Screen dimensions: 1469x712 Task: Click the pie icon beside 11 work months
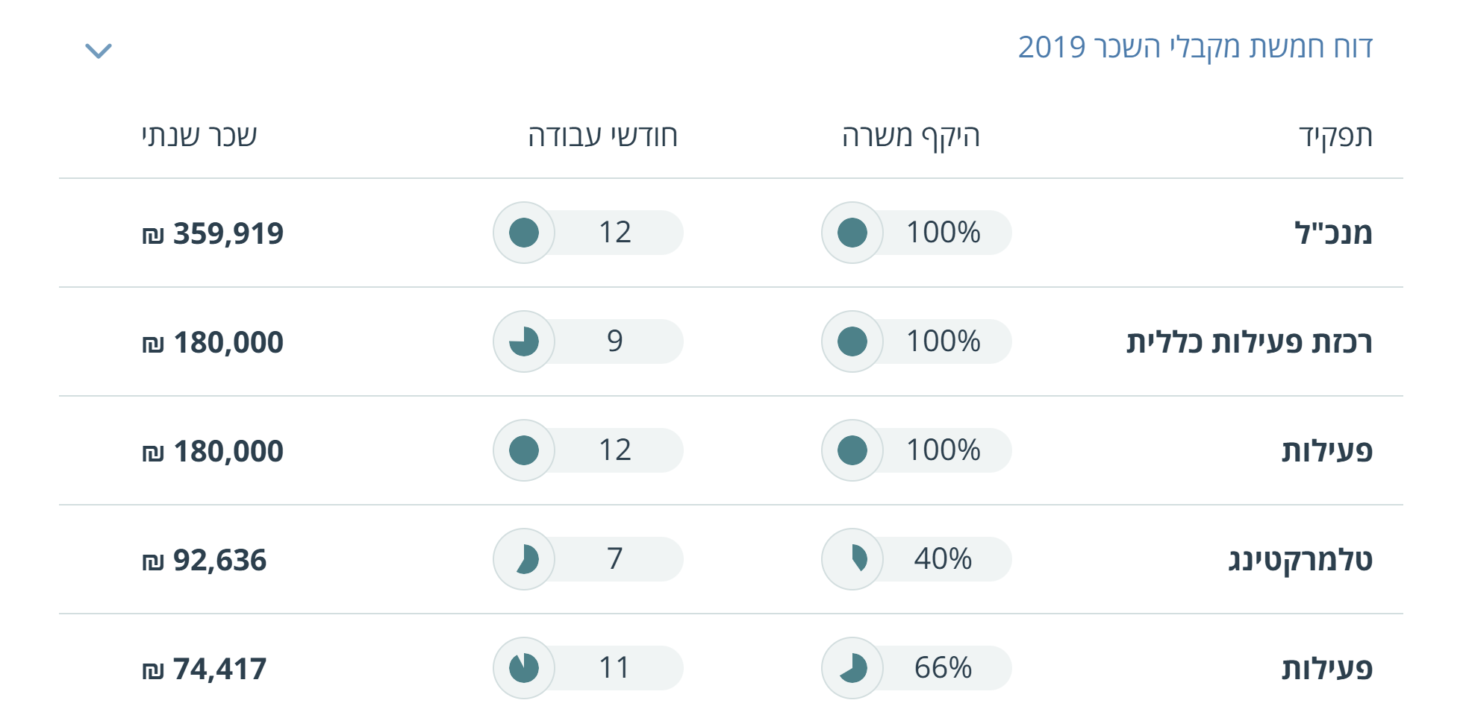tap(523, 668)
